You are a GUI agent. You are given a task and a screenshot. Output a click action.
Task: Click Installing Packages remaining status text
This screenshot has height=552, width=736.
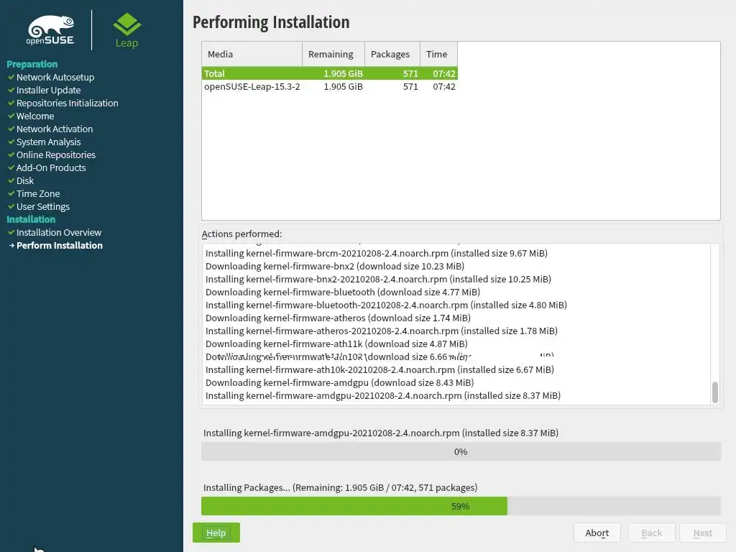[x=340, y=487]
